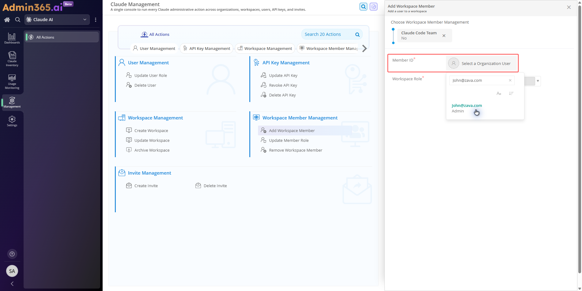The image size is (582, 291).
Task: Open the Delete API Key action
Action: [282, 95]
